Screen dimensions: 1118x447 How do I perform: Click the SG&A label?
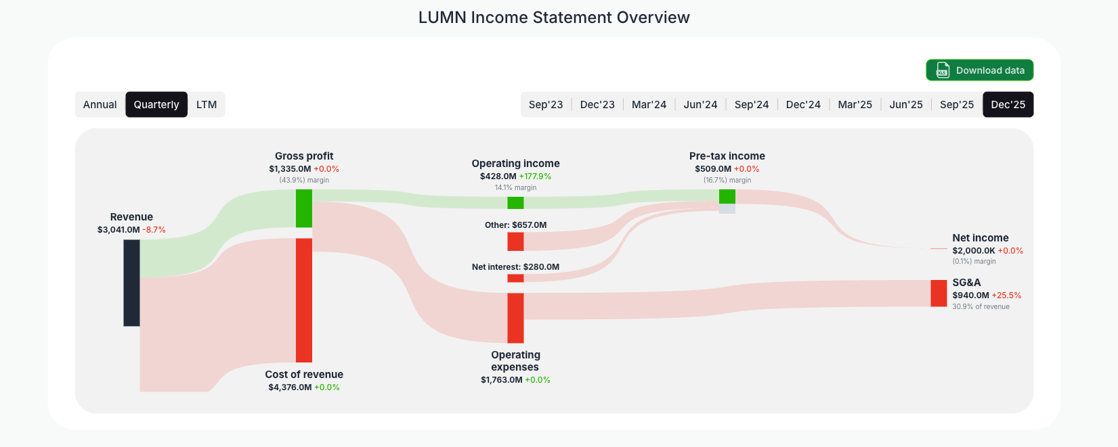point(966,283)
